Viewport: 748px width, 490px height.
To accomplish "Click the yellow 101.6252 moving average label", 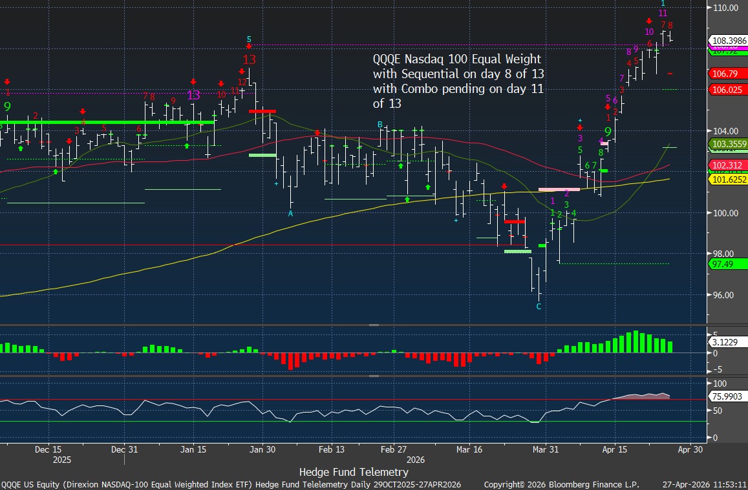I will (728, 179).
